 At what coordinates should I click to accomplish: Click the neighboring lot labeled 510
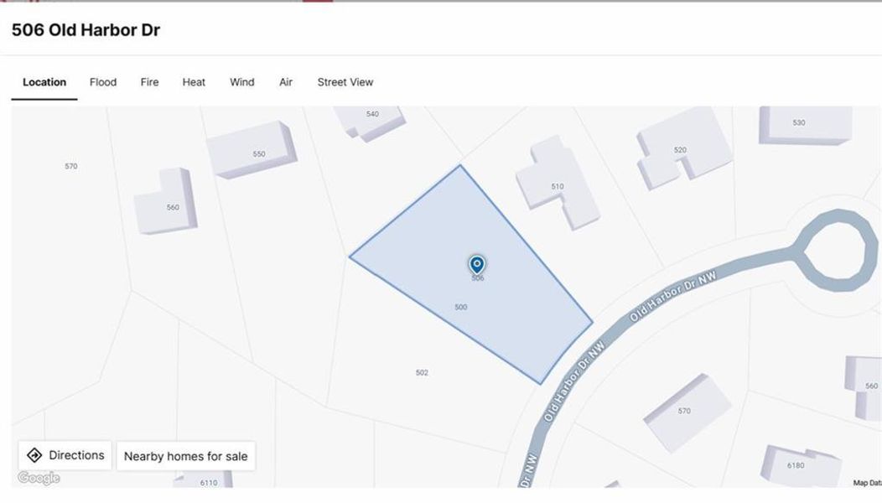(558, 184)
